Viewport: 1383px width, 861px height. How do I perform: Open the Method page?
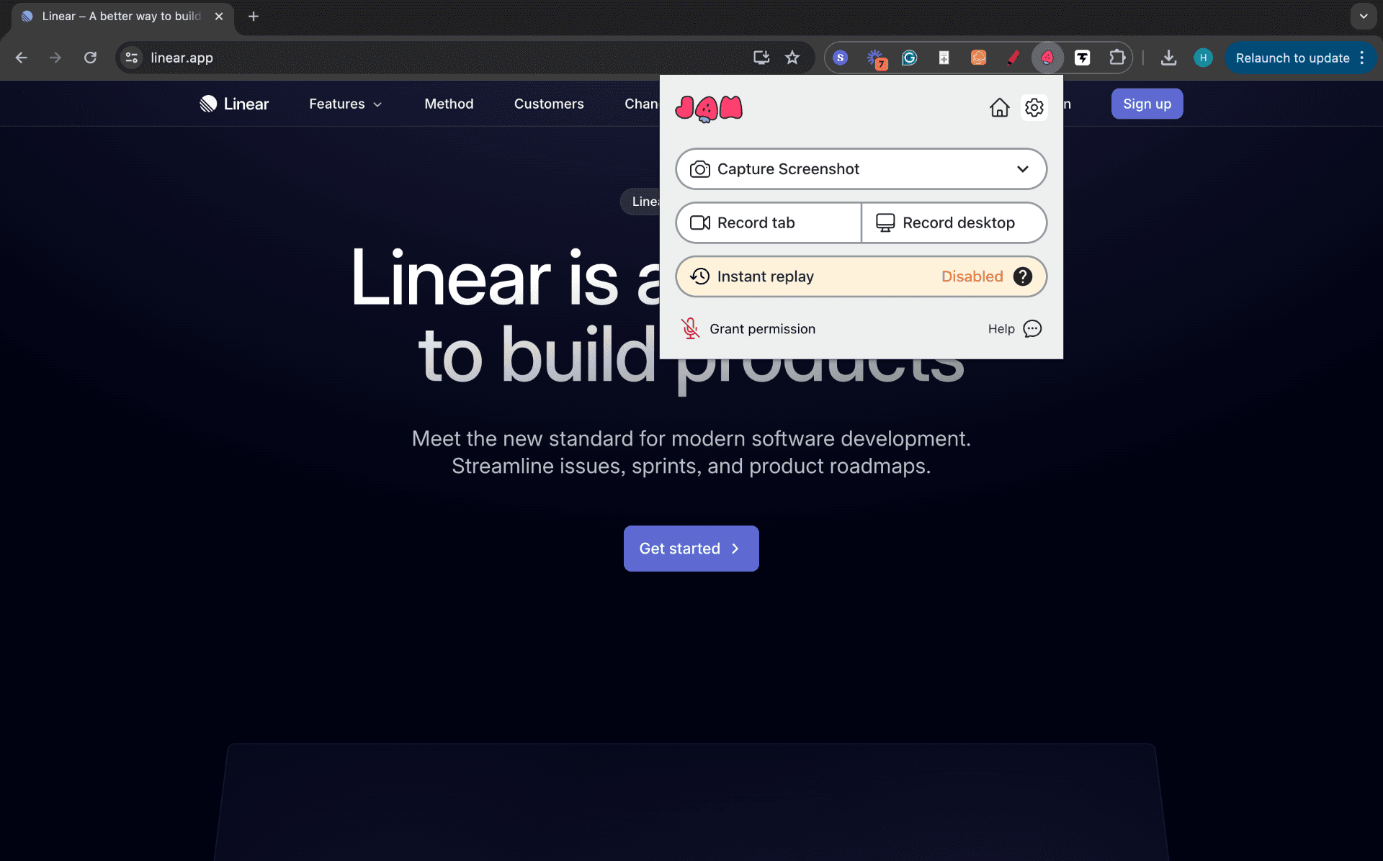pos(449,104)
